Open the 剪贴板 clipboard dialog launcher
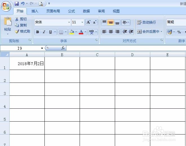186x146 pixels. point(30,40)
